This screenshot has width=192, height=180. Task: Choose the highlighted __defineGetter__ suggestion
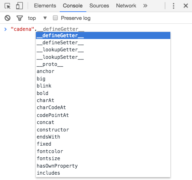click(103, 35)
